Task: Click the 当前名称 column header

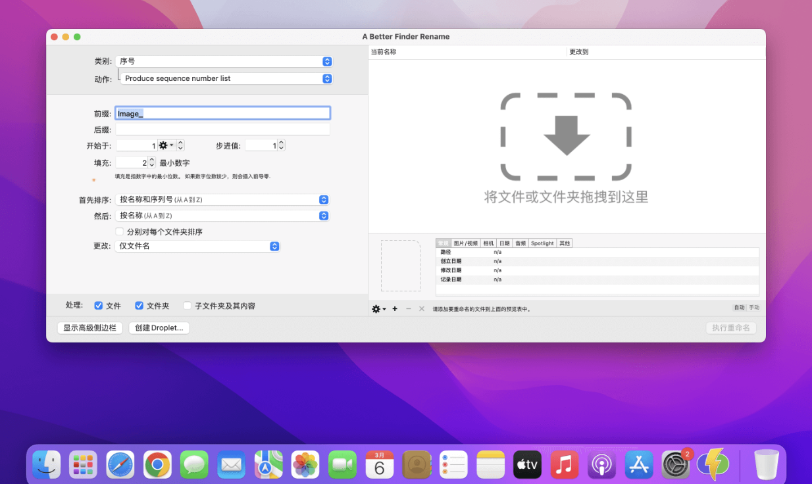Action: 467,51
